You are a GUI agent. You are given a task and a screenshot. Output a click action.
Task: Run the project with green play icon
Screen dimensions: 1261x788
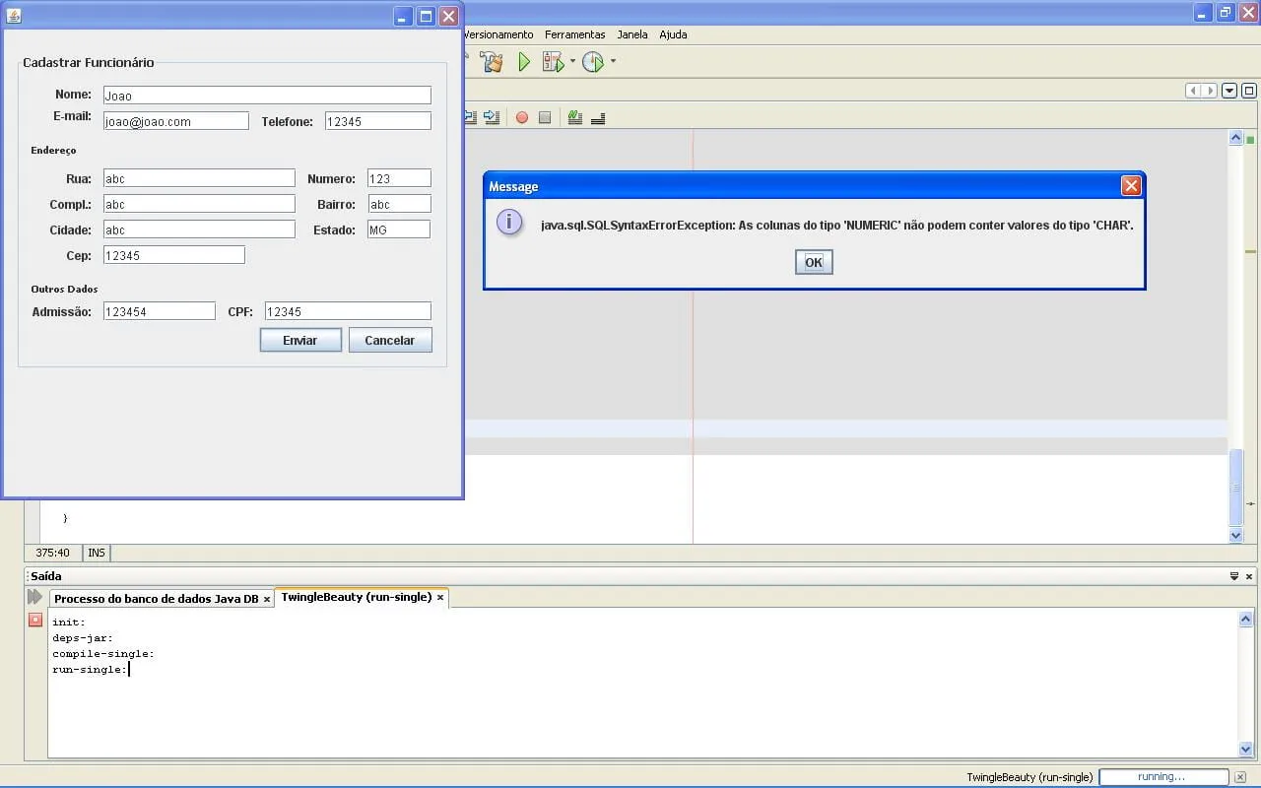pyautogui.click(x=524, y=62)
